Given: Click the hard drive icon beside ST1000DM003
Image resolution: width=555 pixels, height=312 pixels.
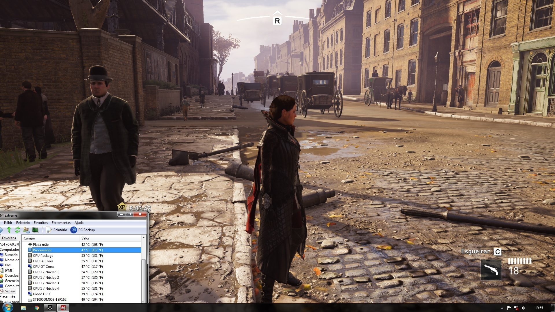Looking at the screenshot, I should tap(30, 300).
